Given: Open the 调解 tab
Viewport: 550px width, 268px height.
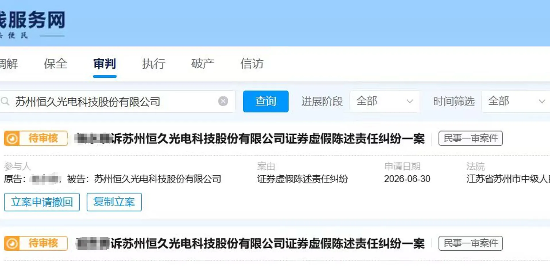Looking at the screenshot, I should [9, 64].
